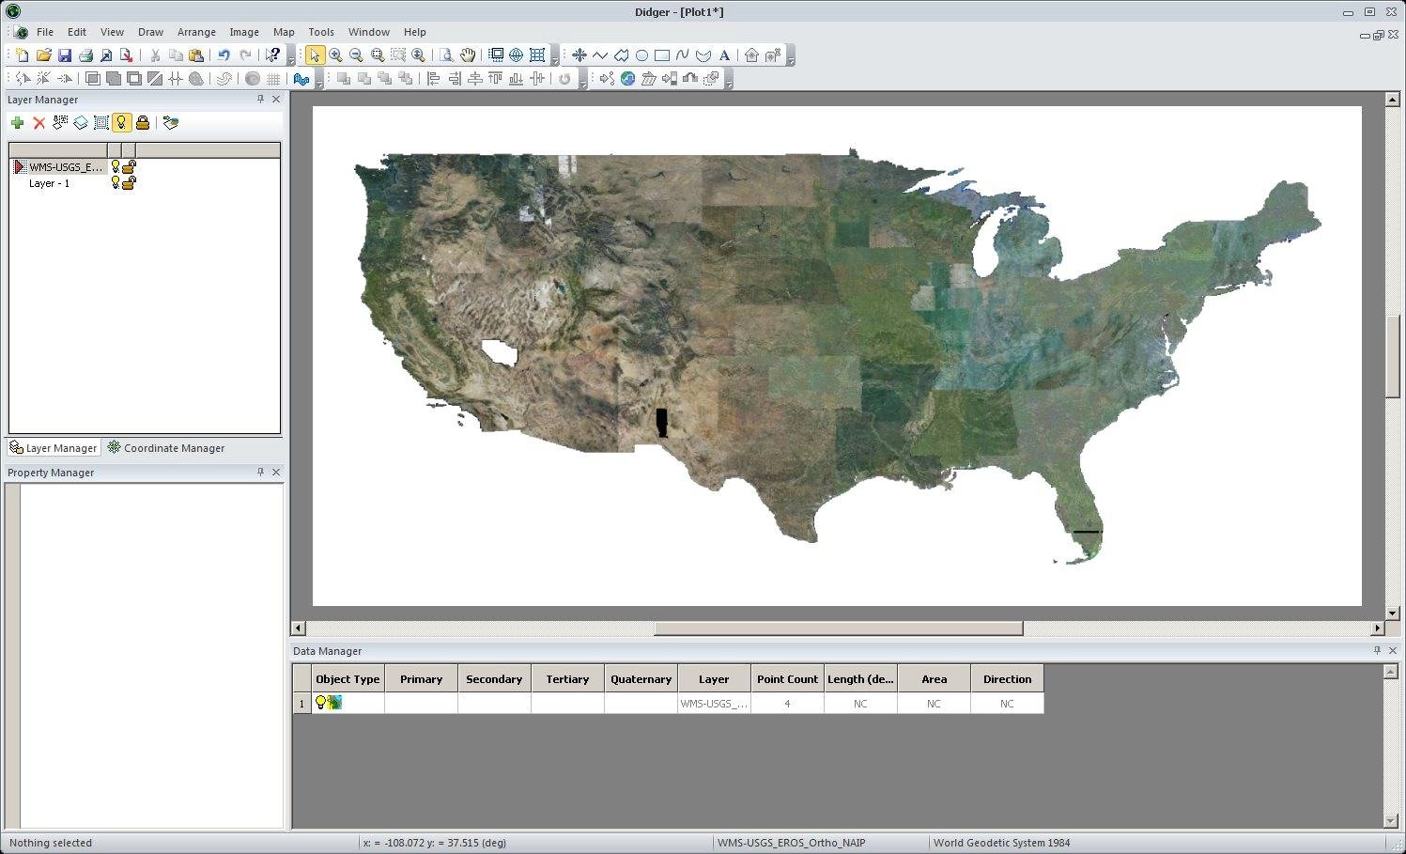Open the File menu

[x=45, y=32]
